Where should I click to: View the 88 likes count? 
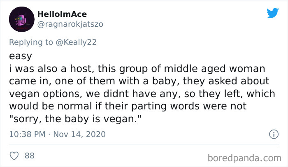(x=30, y=156)
